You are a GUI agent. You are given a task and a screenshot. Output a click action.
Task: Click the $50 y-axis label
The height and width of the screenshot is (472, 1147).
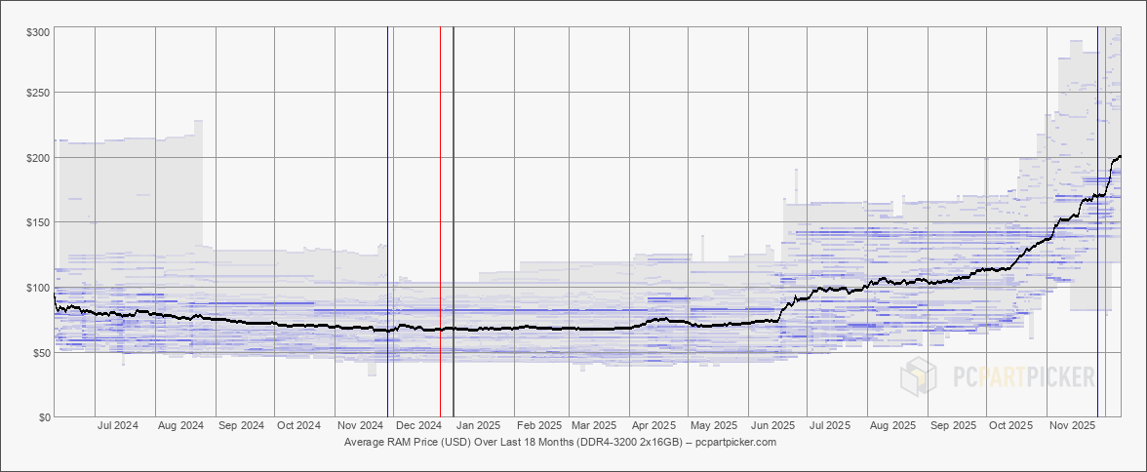(41, 352)
